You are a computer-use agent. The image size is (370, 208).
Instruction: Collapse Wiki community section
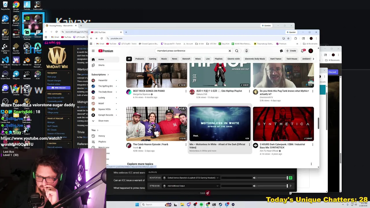[69, 94]
